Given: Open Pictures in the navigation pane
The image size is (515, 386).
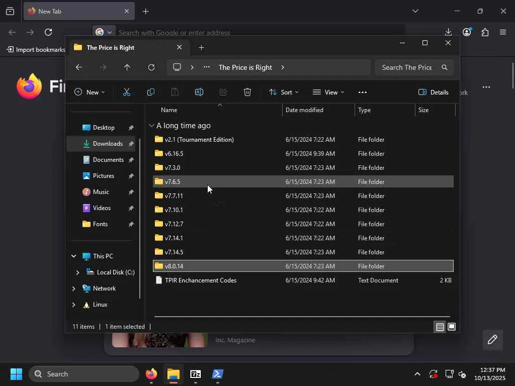Looking at the screenshot, I should [101, 176].
